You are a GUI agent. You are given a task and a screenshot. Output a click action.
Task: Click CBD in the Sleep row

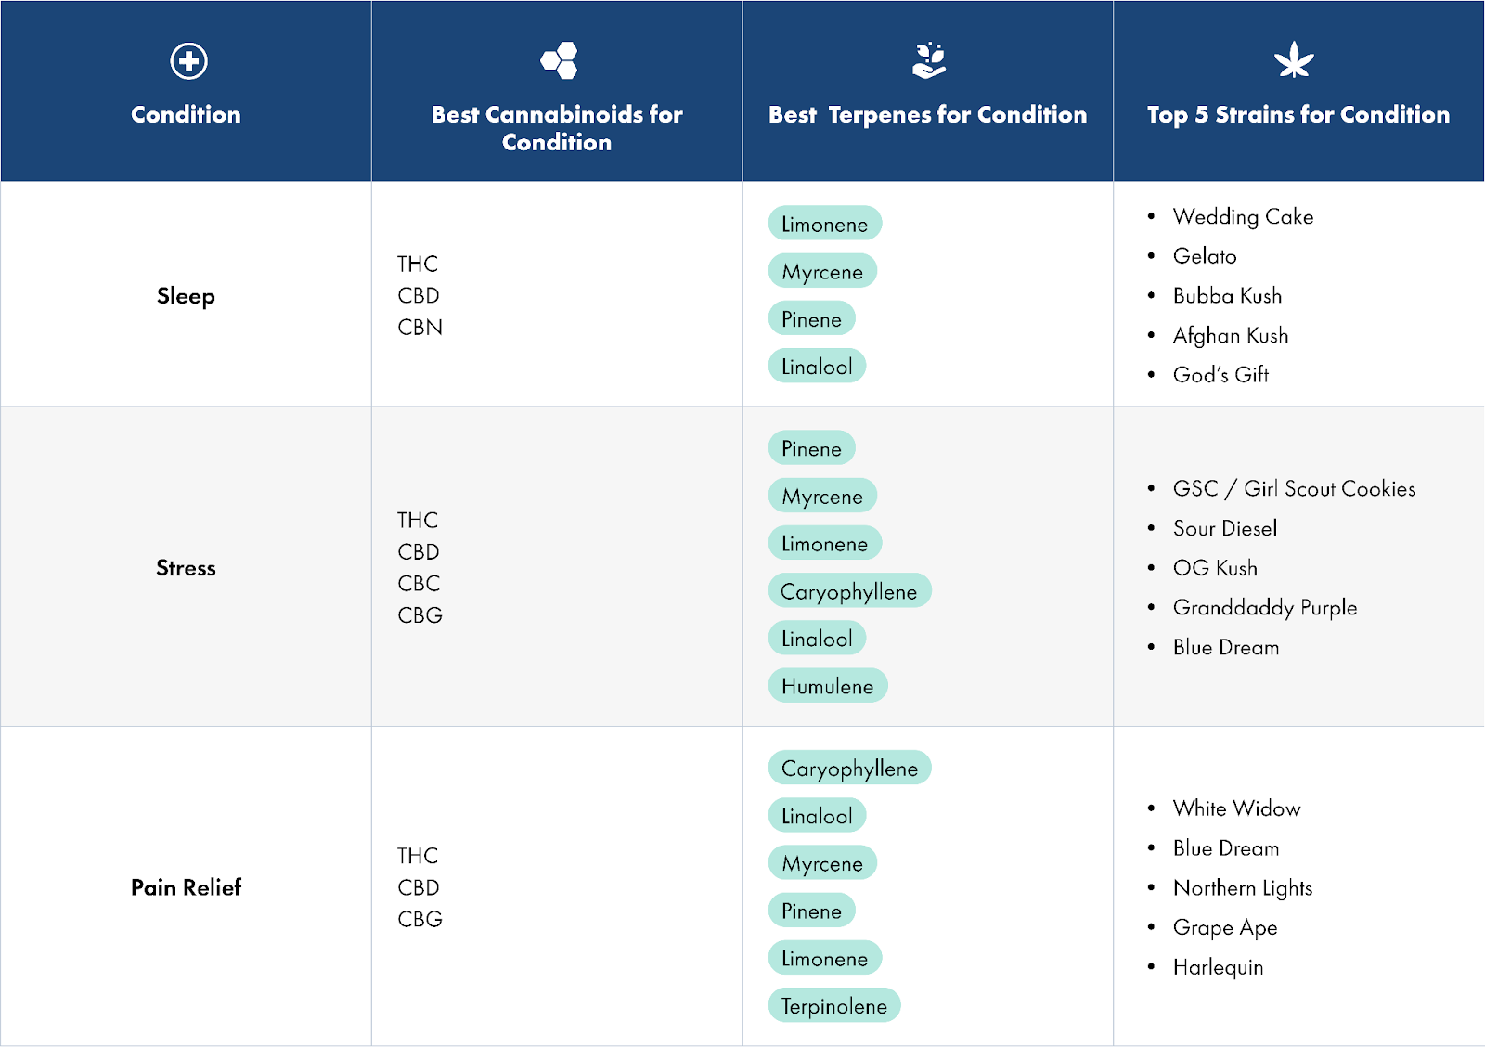point(419,295)
